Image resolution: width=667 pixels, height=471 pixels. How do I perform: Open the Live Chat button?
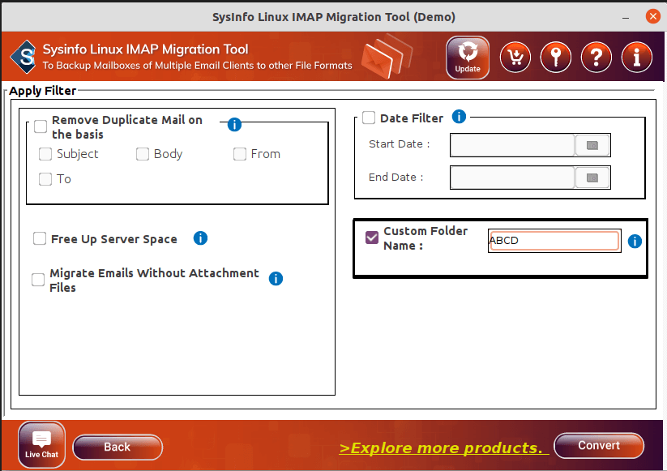point(41,444)
